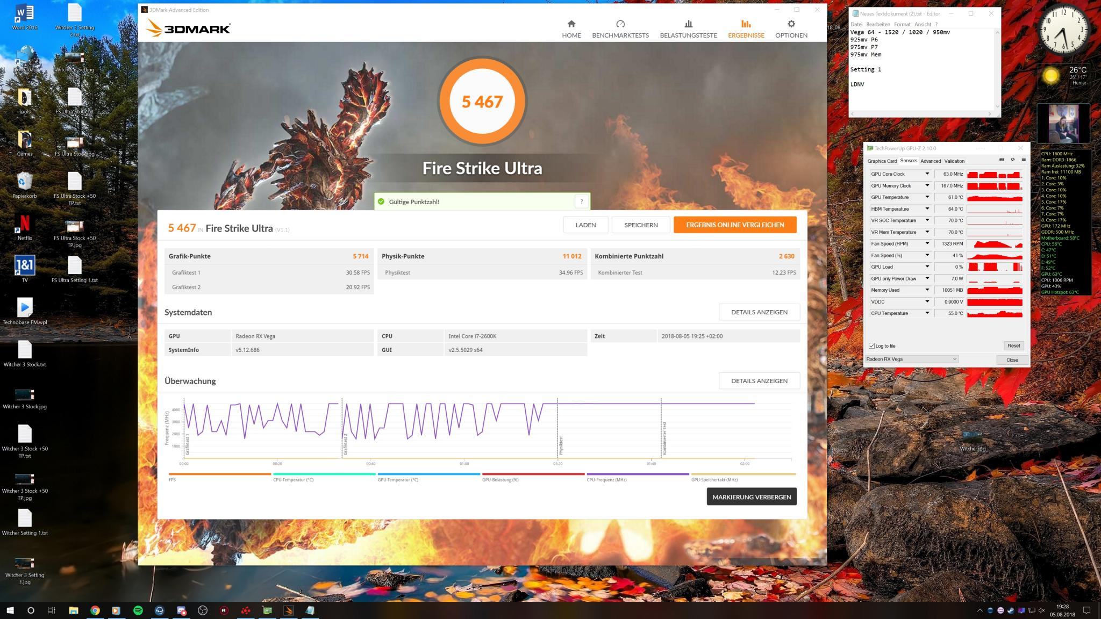The width and height of the screenshot is (1101, 619).
Task: Click the GPU-Z refresh icon
Action: click(1013, 160)
